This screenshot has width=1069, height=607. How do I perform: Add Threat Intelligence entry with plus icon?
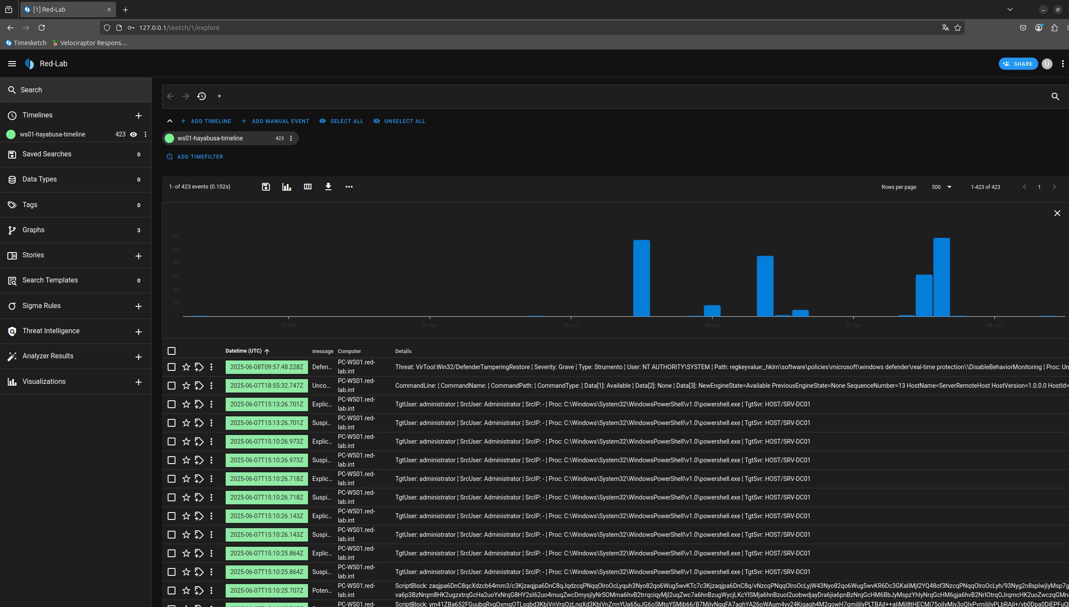click(x=139, y=332)
